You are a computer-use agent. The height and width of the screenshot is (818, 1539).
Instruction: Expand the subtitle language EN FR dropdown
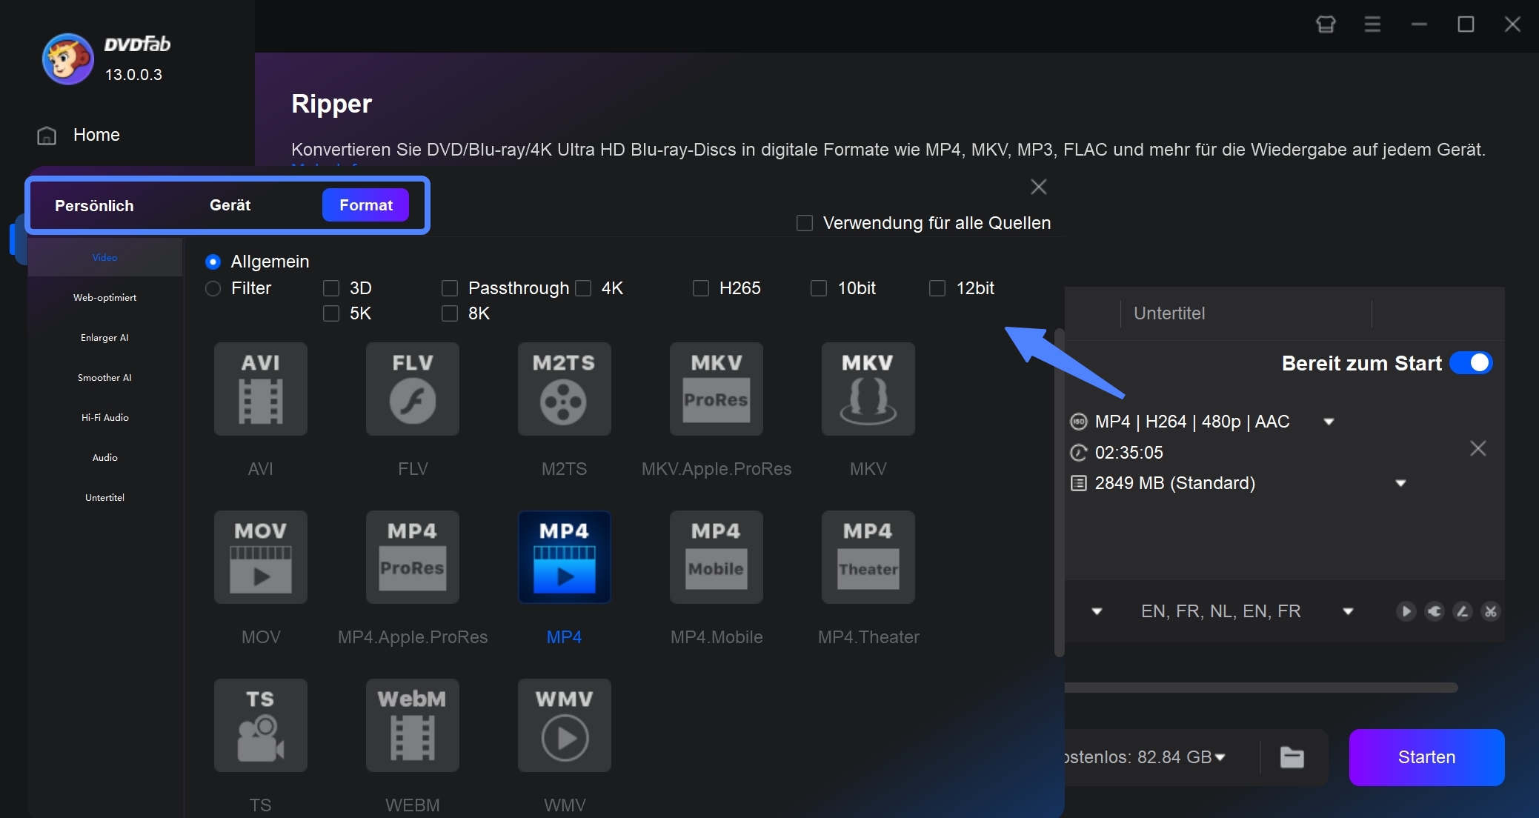(1349, 611)
